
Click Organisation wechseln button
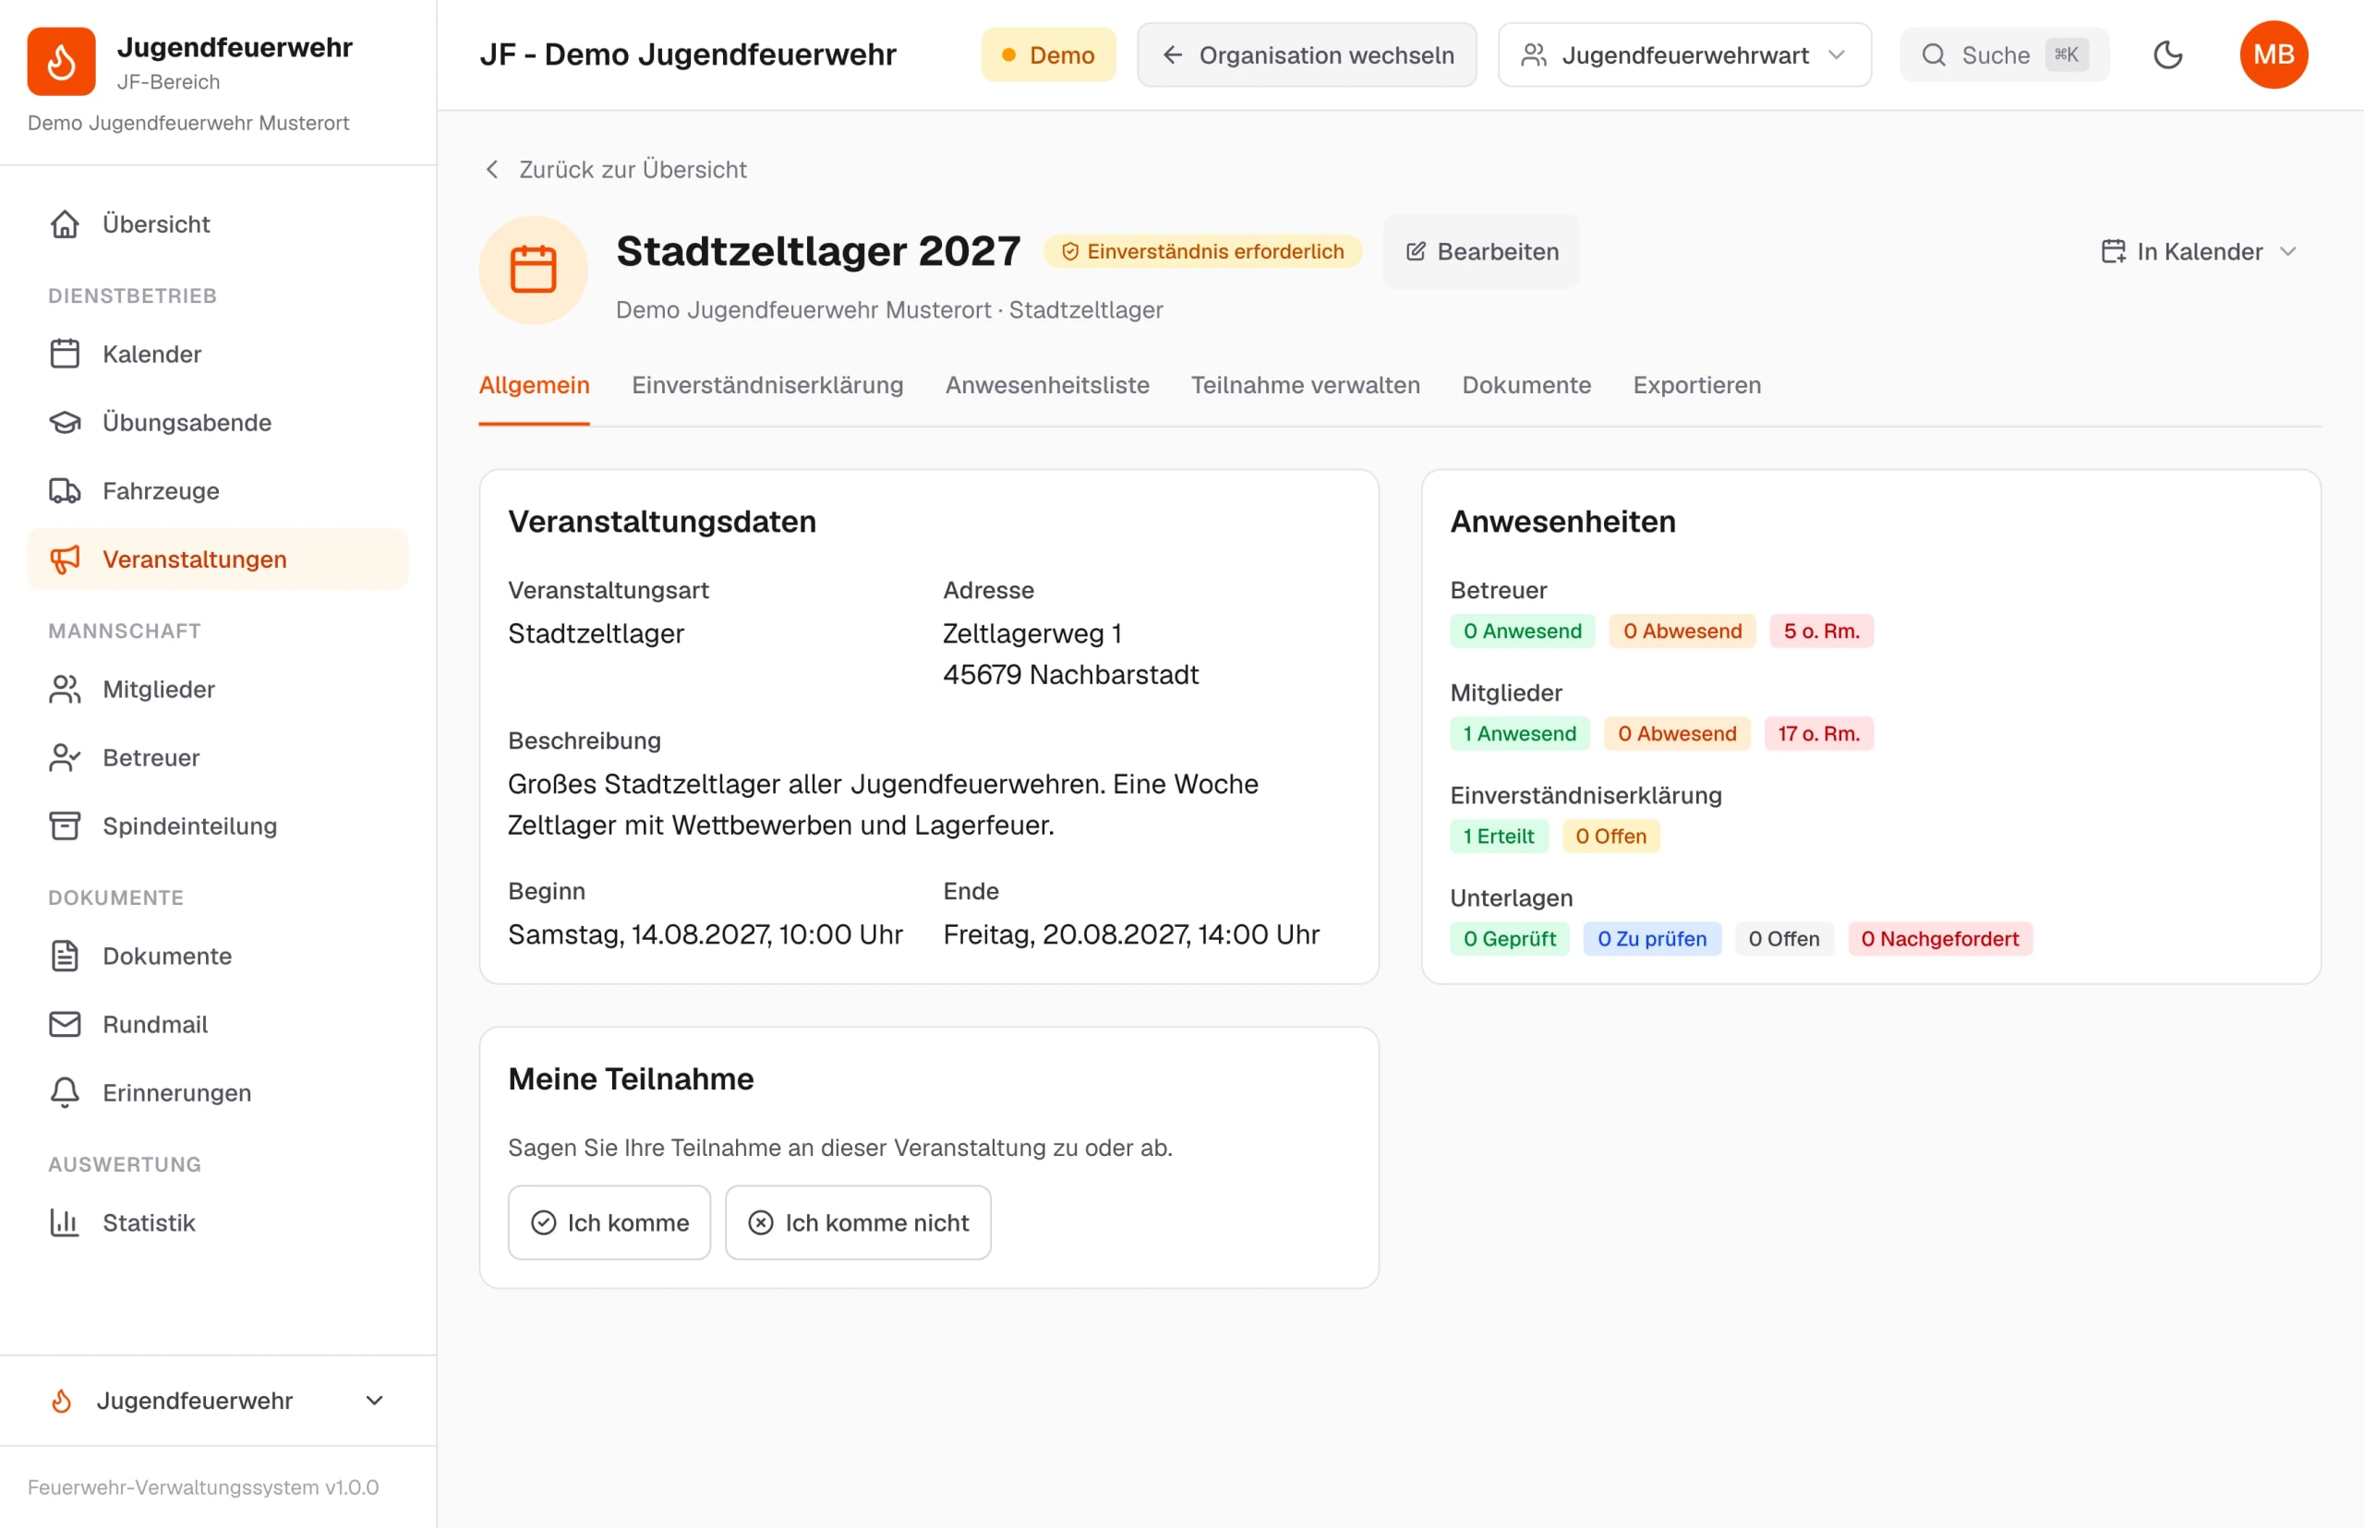(1307, 55)
